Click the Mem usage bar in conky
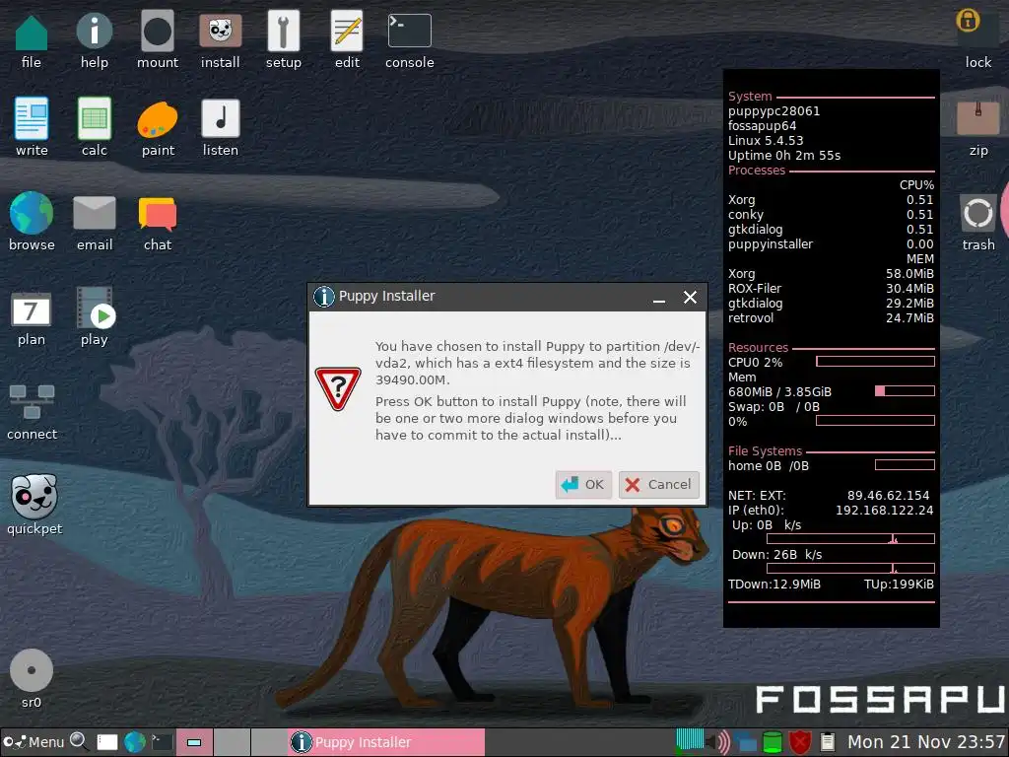1009x757 pixels. tap(905, 390)
